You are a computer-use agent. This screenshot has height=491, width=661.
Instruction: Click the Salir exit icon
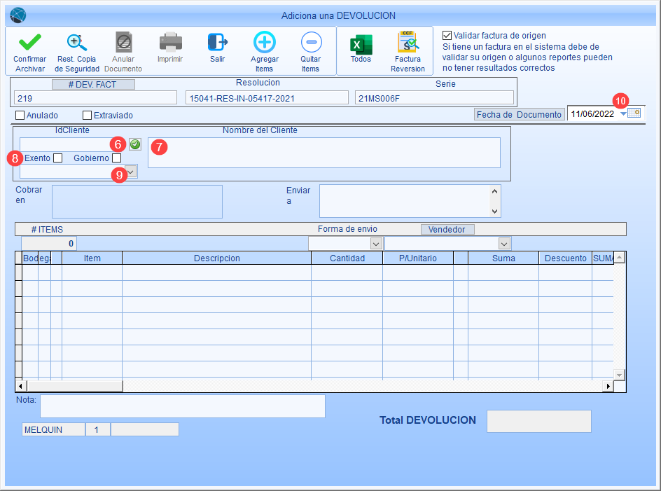(x=218, y=42)
